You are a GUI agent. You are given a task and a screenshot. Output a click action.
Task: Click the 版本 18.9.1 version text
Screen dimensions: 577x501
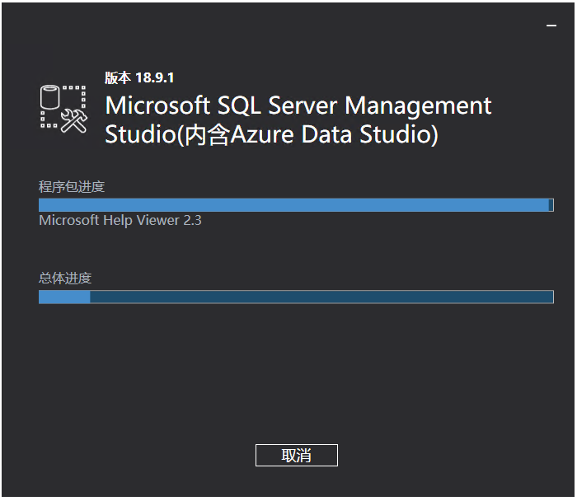tap(139, 77)
